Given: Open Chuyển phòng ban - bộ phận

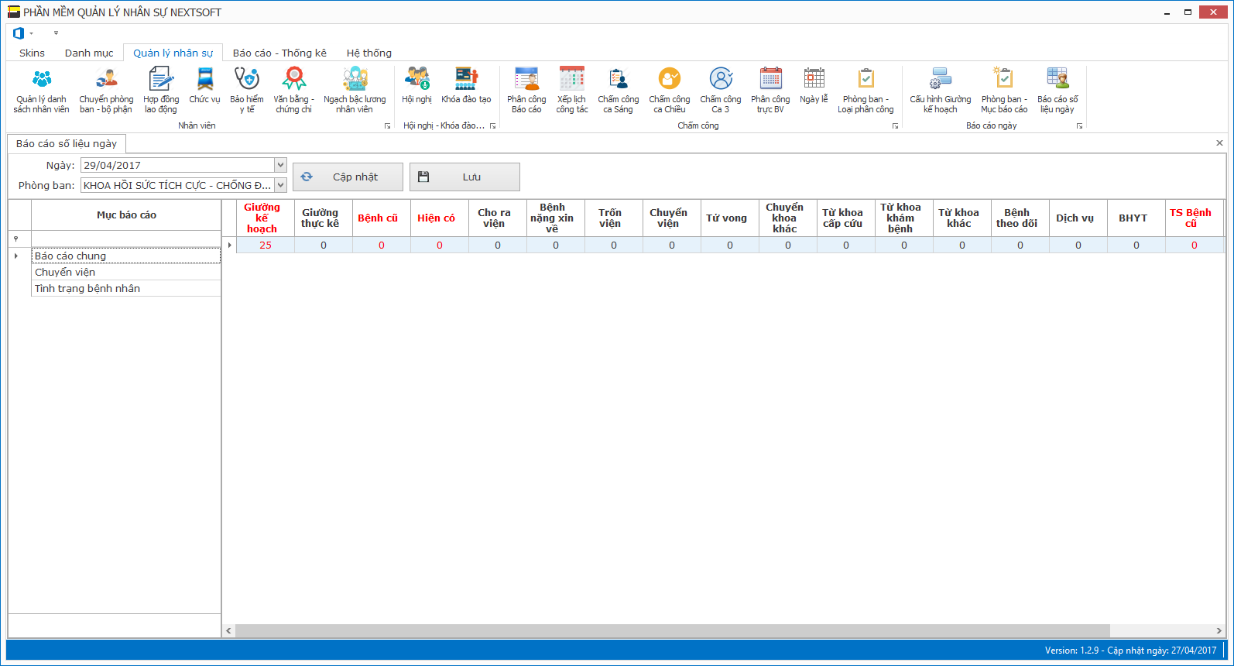Looking at the screenshot, I should [106, 91].
